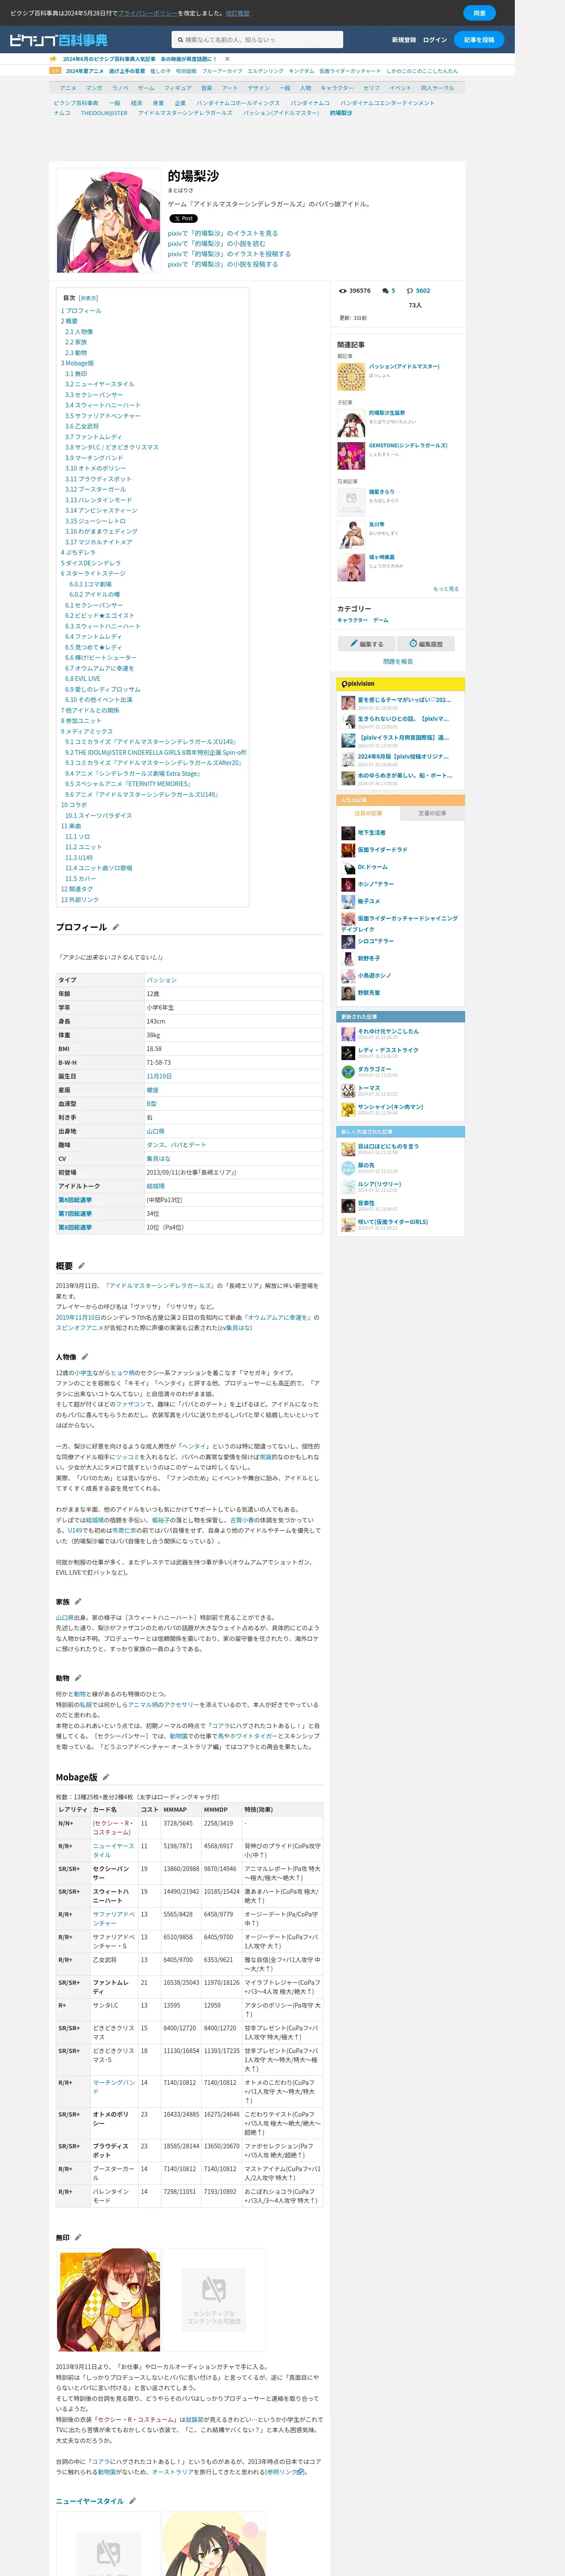The image size is (565, 2576).
Task: Open 野獣先輩 article thumbnail icon
Action: pos(348,993)
